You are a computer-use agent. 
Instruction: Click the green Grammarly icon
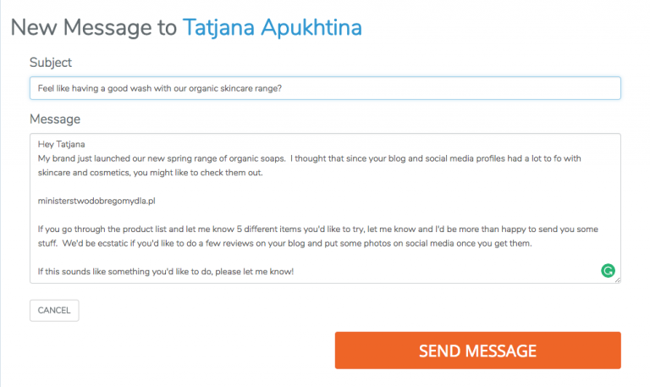click(607, 271)
